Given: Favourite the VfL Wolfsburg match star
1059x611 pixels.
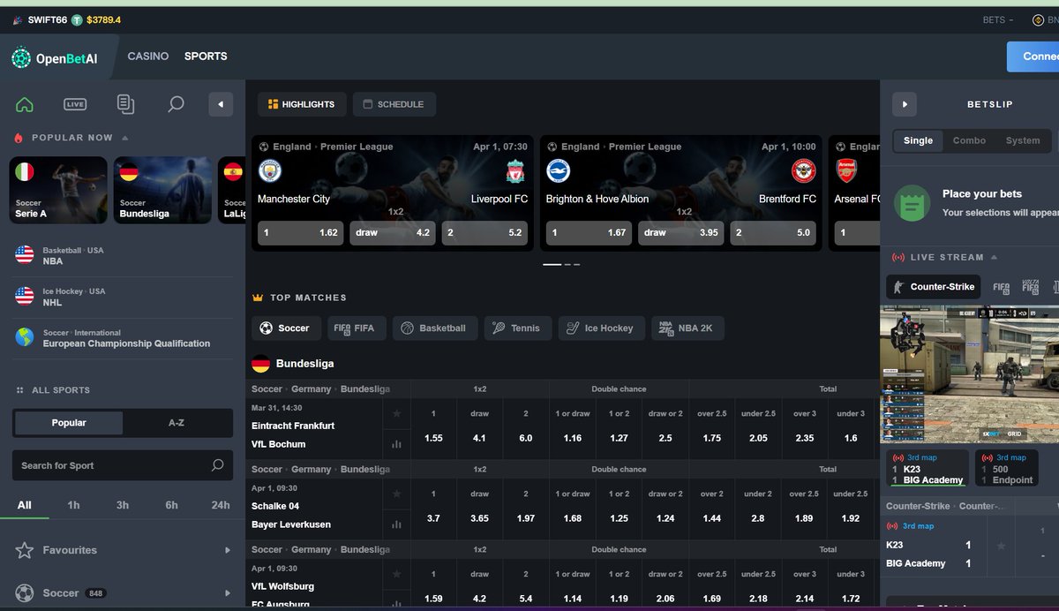Looking at the screenshot, I should click(396, 574).
